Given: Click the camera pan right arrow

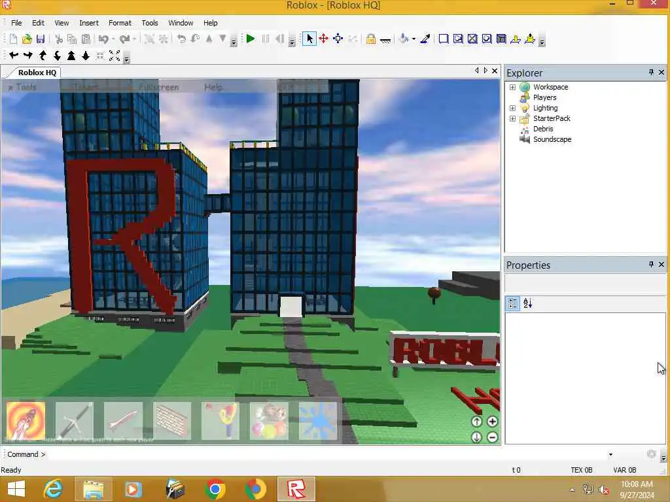Looking at the screenshot, I should pyautogui.click(x=28, y=55).
